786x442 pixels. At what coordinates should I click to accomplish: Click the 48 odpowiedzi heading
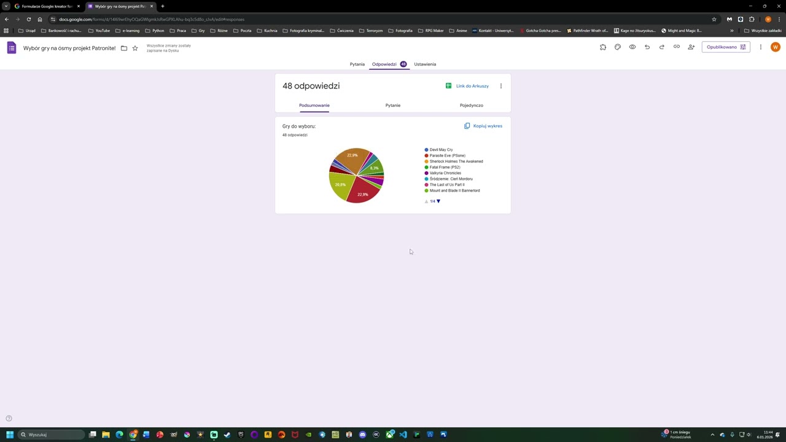coord(311,86)
